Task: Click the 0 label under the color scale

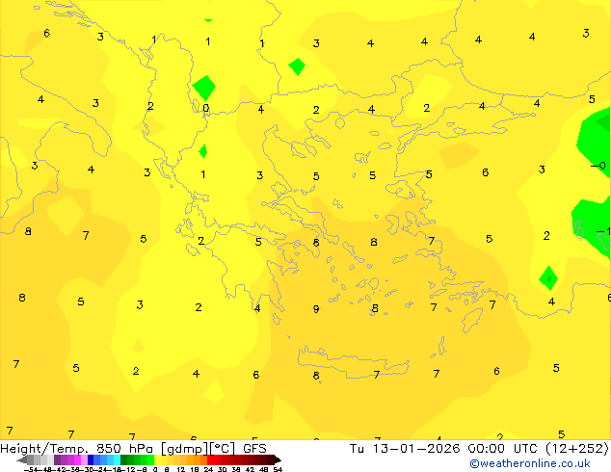Action: (155, 470)
